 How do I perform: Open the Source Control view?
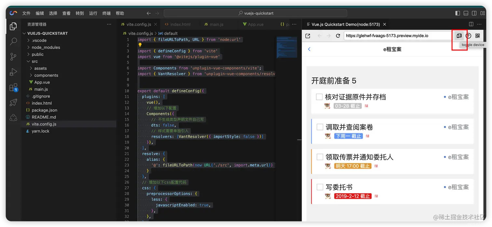pyautogui.click(x=13, y=56)
